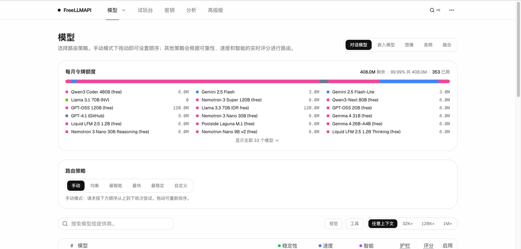Image resolution: width=521 pixels, height=249 pixels.
Task: Click the 评分 column header
Action: [429, 246]
